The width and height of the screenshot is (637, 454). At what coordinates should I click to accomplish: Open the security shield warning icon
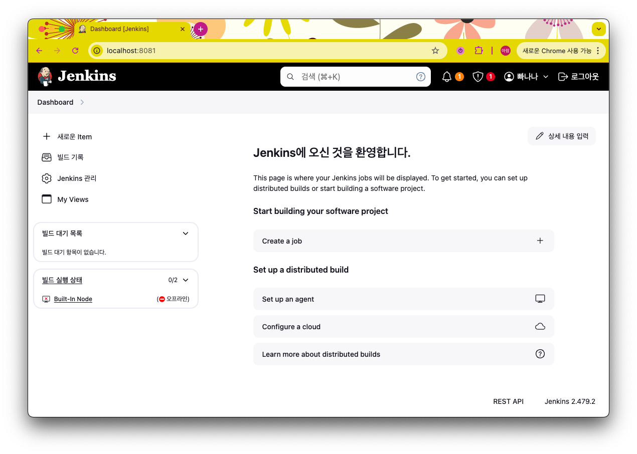(x=478, y=77)
